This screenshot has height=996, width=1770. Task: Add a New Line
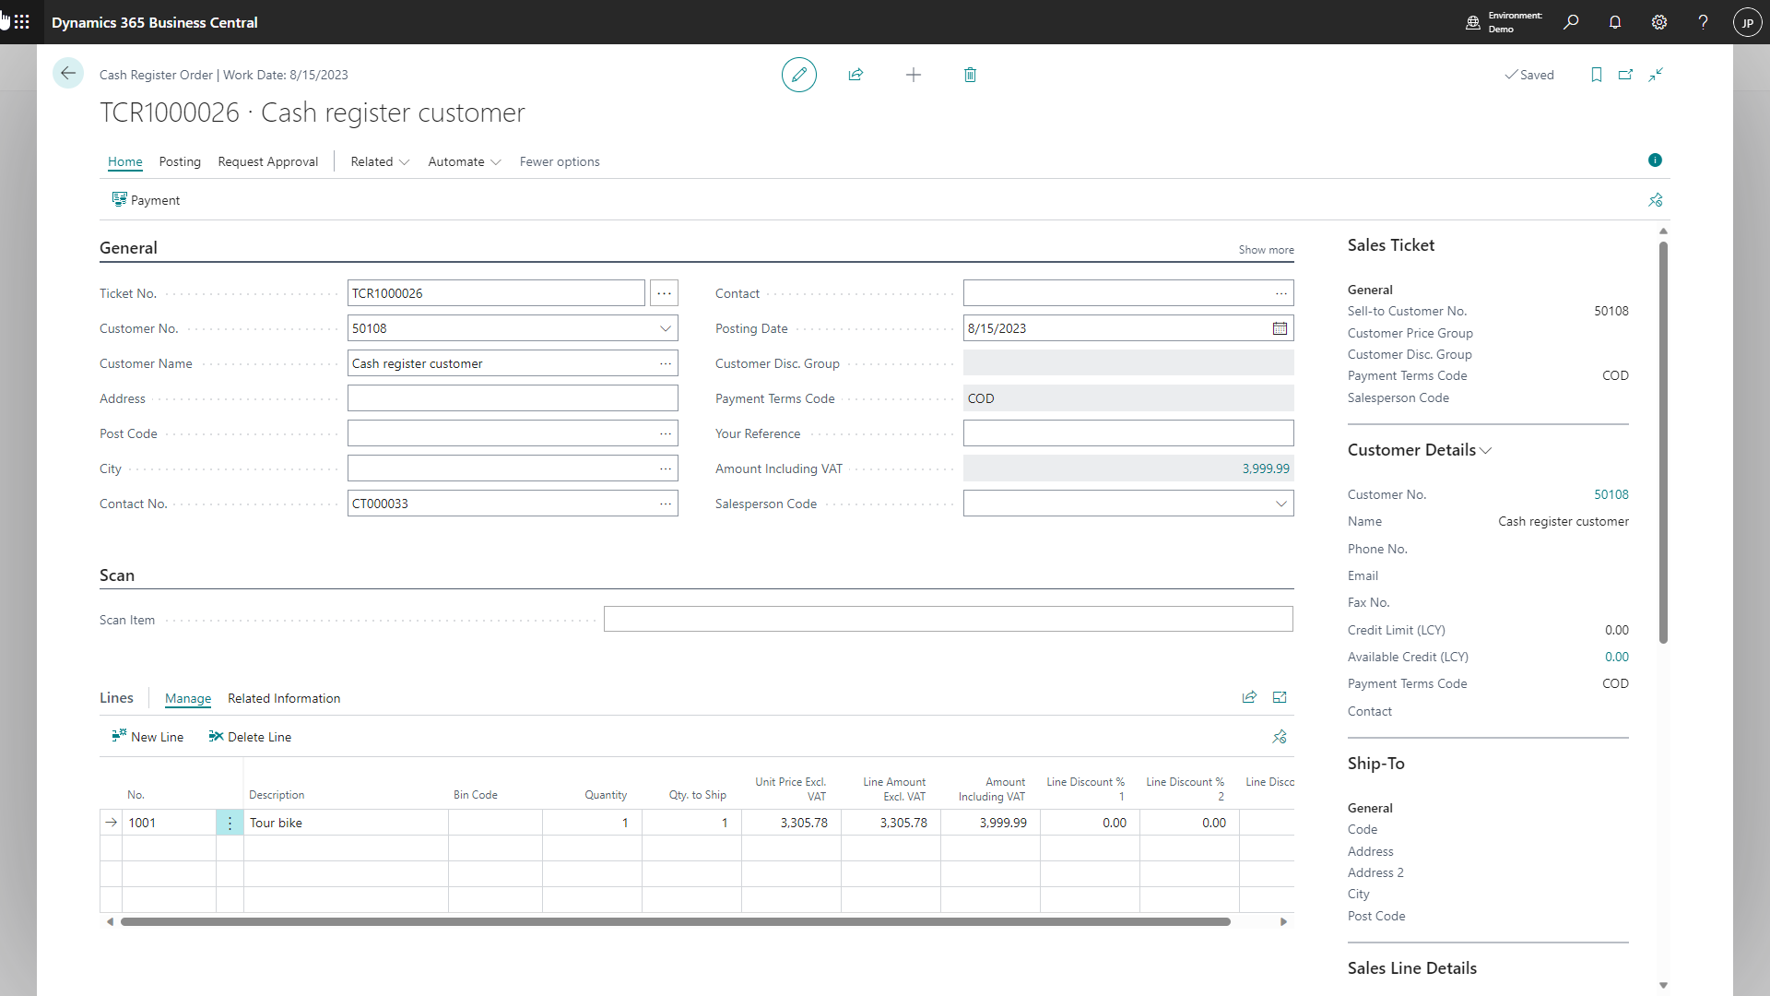click(147, 737)
